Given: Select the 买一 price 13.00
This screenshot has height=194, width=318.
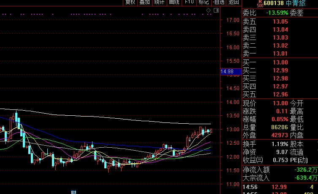Looking at the screenshot, I should 280,62.
